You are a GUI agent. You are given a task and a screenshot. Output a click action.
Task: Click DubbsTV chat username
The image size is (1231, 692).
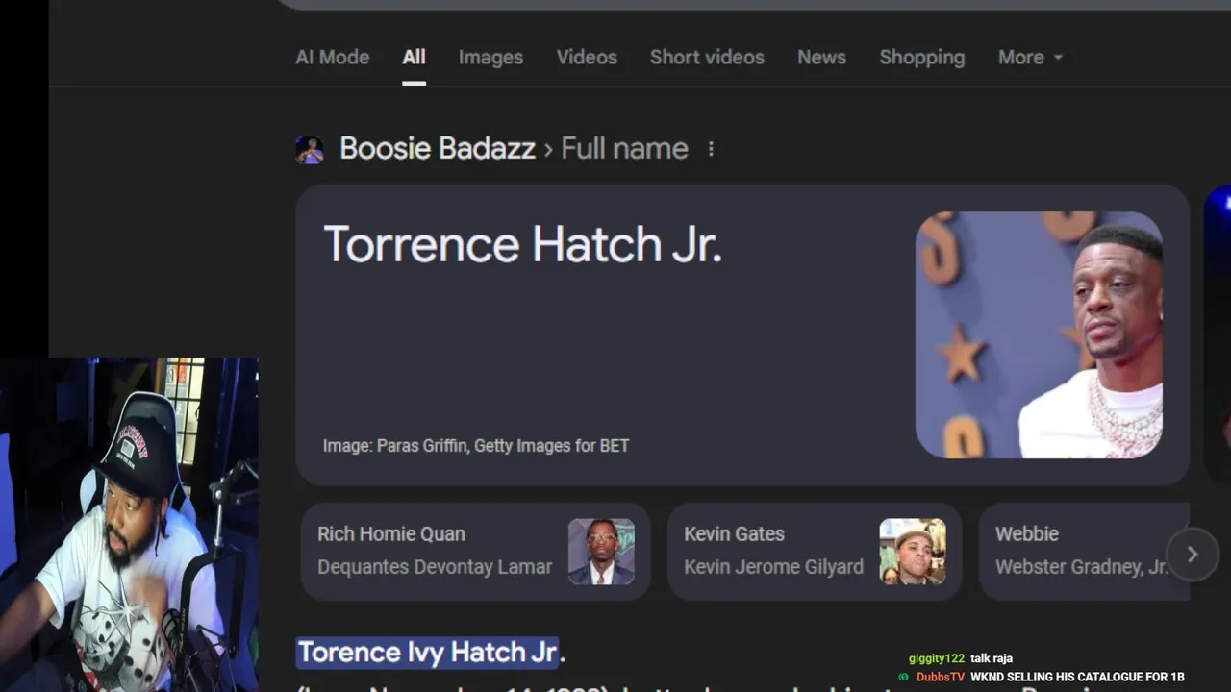point(940,678)
